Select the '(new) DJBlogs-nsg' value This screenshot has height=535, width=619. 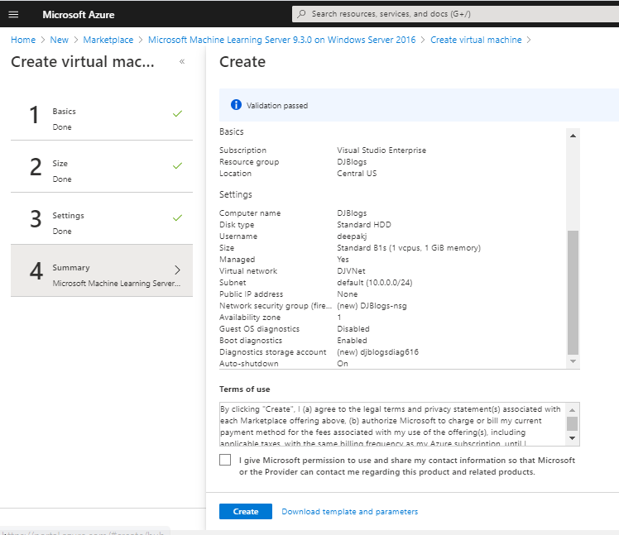(x=372, y=306)
